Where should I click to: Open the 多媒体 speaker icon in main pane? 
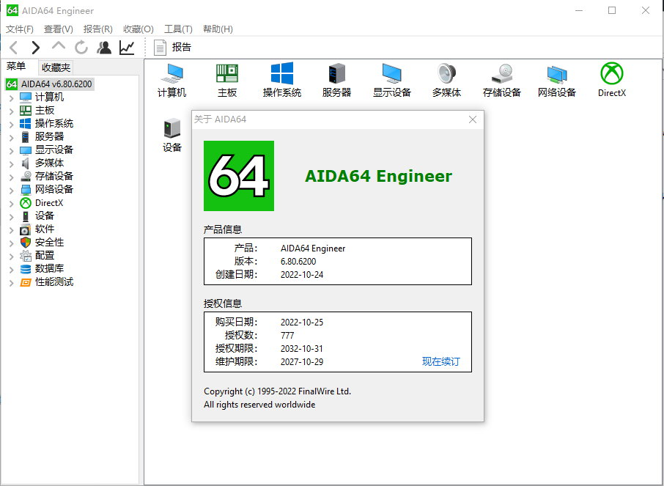click(447, 81)
